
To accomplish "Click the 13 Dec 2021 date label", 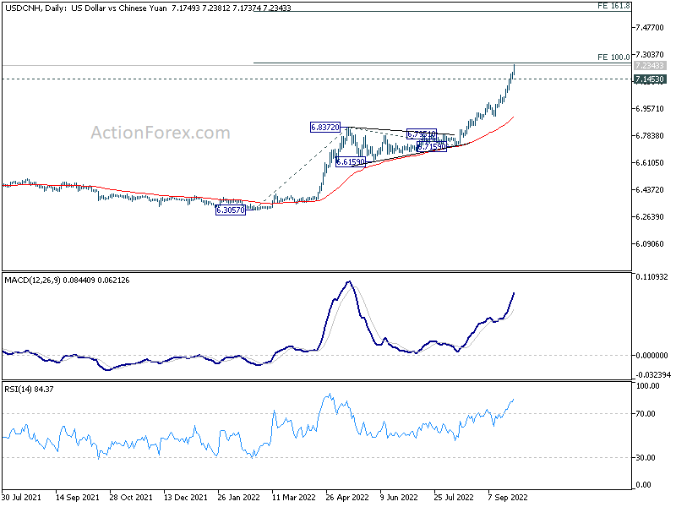I will click(x=185, y=498).
